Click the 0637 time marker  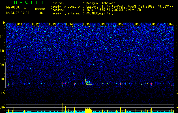(120, 24)
